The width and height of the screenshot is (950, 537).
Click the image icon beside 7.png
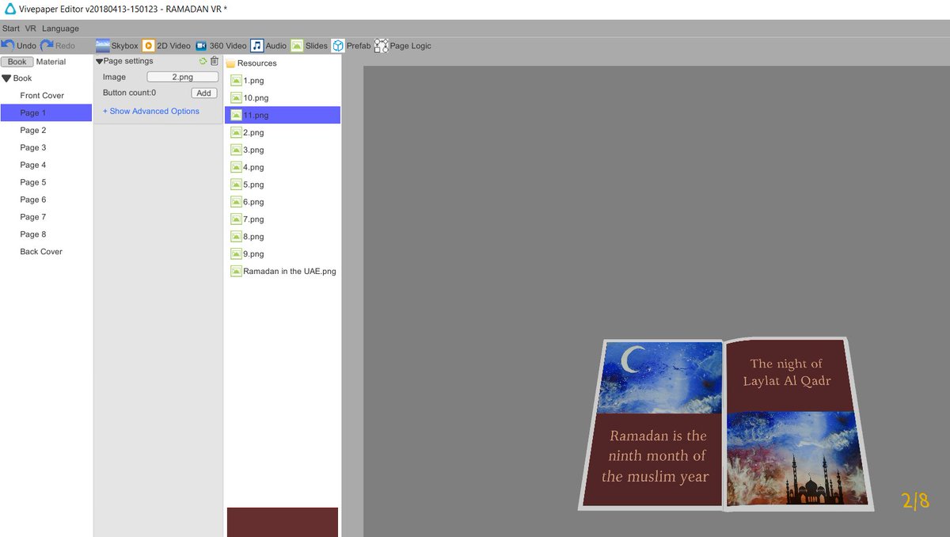click(236, 219)
